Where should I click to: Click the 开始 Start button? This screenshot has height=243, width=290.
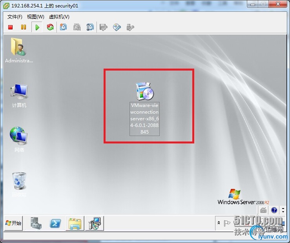click(x=13, y=223)
